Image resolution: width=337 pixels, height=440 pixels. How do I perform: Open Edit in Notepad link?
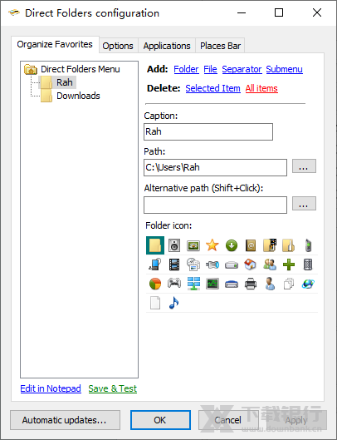(51, 388)
